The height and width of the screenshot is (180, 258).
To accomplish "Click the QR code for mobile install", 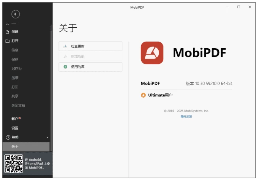I will point(13,164).
